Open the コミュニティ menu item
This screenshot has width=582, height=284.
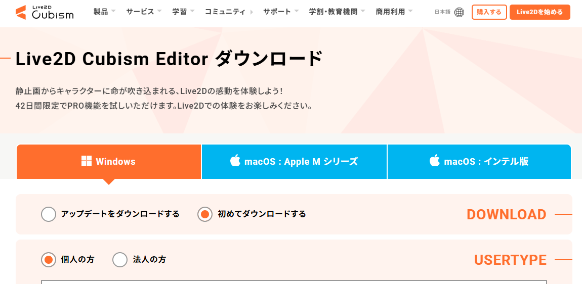(x=228, y=12)
